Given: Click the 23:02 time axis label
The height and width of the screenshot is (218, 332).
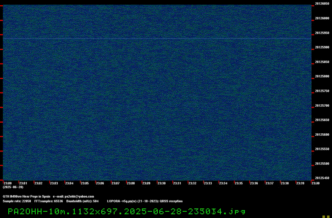Looking at the screenshot, I should (x=39, y=183).
